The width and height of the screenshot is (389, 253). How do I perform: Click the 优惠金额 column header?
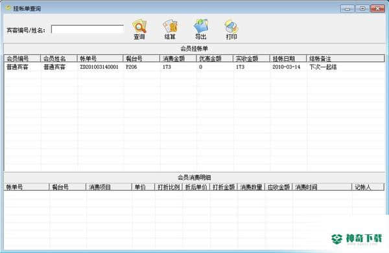pos(215,58)
